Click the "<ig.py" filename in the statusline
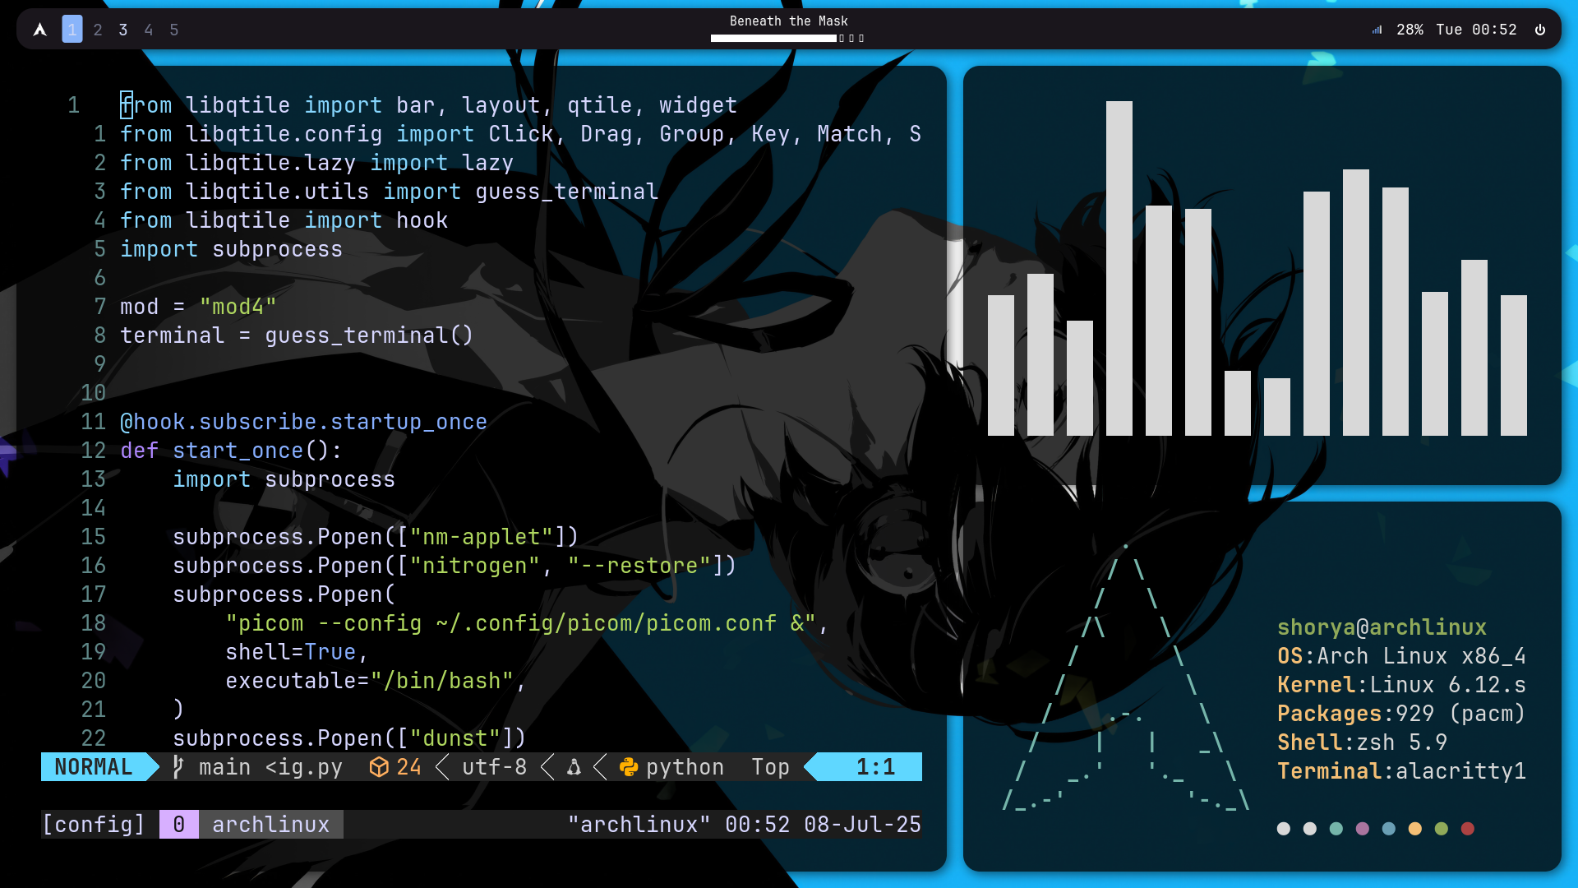The width and height of the screenshot is (1578, 888). [303, 767]
